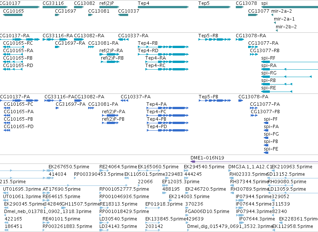Click the CG13077-RB transcript label
318x232 pixels.
[x=265, y=51]
